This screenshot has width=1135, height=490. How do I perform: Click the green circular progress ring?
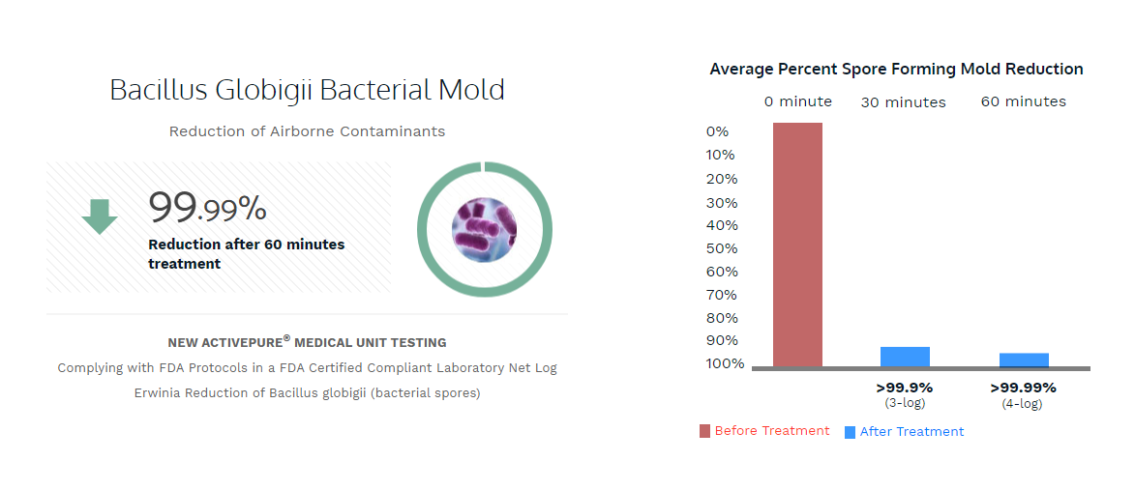coord(484,229)
